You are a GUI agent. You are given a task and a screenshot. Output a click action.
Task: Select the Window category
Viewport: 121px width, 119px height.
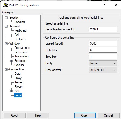pyautogui.click(x=15, y=43)
